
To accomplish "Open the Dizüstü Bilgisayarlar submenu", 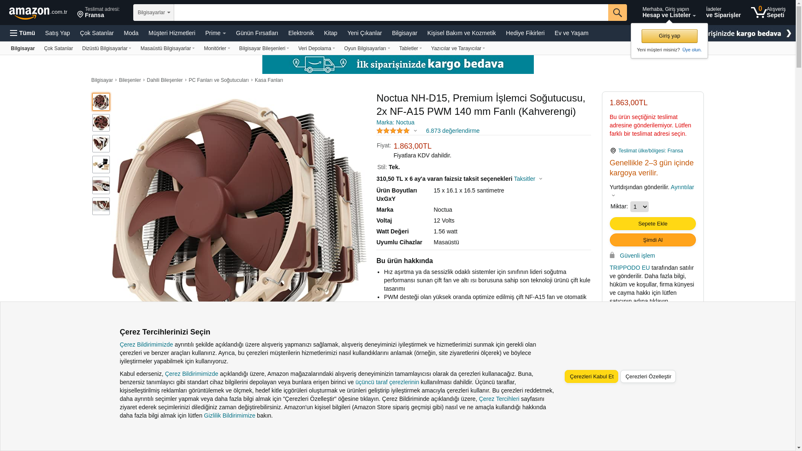I will click(107, 48).
